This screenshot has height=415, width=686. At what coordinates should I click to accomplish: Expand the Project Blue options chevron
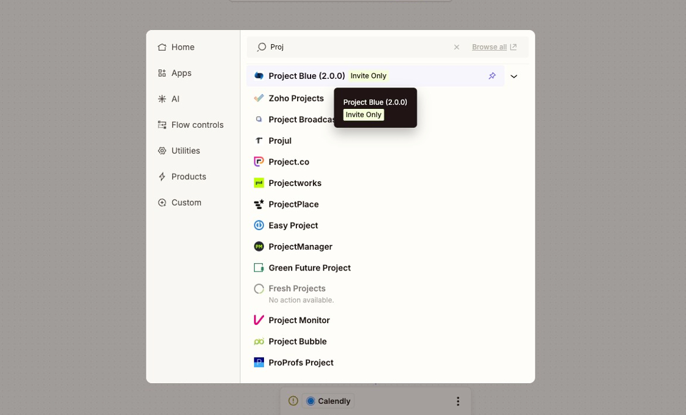514,76
